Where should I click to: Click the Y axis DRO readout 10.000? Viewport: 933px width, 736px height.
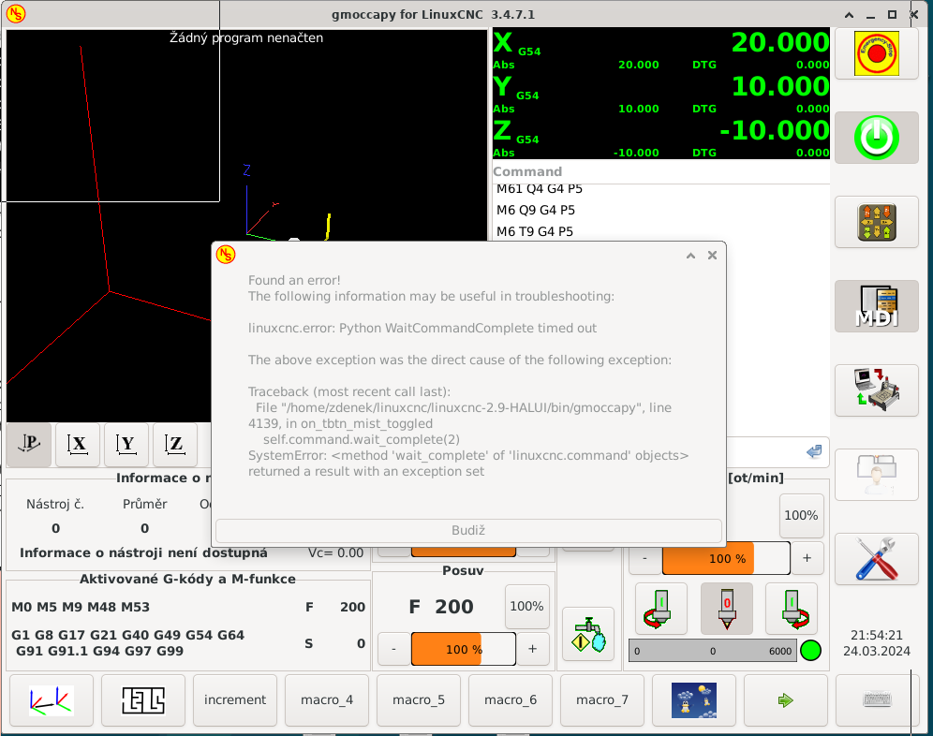pyautogui.click(x=780, y=86)
